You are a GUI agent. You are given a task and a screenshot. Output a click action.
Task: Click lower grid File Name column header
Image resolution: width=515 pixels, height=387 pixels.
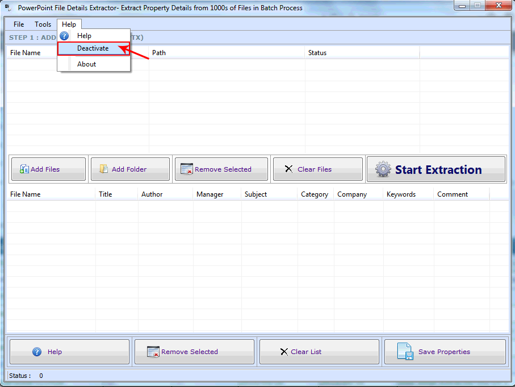tap(51, 194)
